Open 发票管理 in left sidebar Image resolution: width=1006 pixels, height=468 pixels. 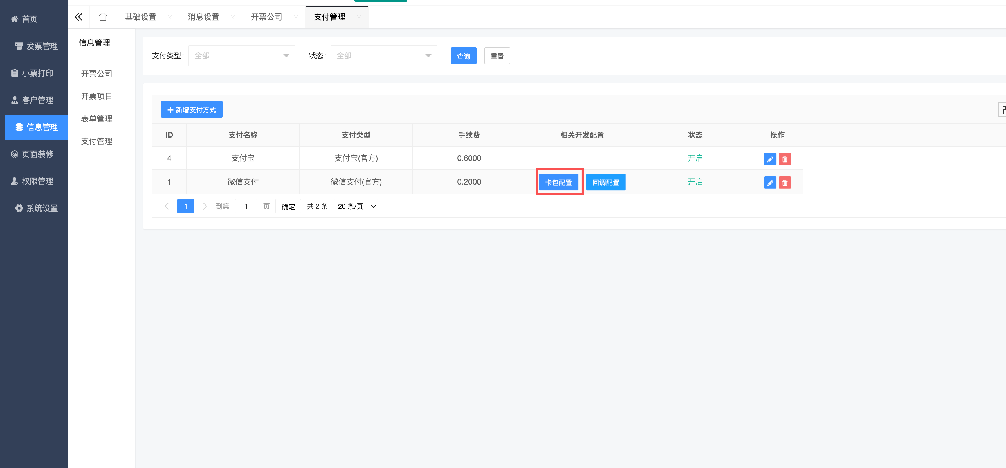pyautogui.click(x=36, y=46)
